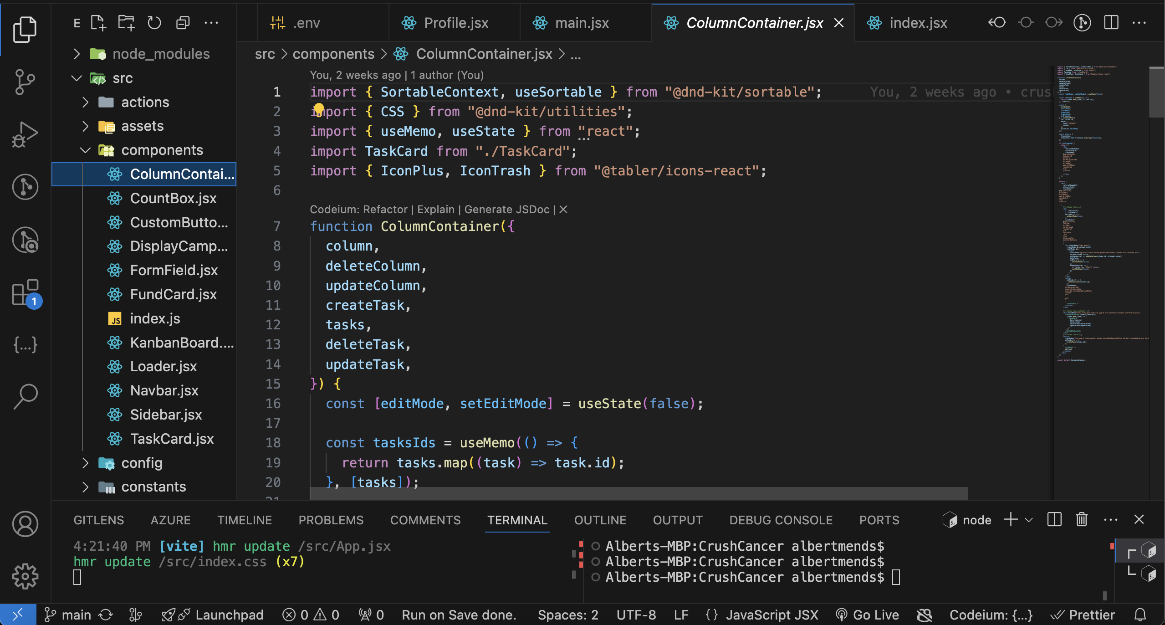Toggle Codeium status in status bar
The height and width of the screenshot is (625, 1165).
[991, 615]
